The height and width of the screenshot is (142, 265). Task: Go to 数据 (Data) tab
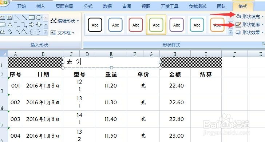[107, 7]
